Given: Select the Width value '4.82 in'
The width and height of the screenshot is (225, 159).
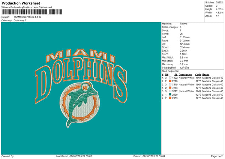Looking at the screenshot, I should tap(220, 13).
